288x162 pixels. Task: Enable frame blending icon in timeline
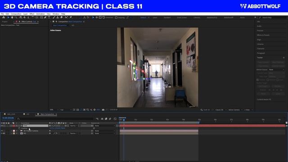tap(106, 119)
